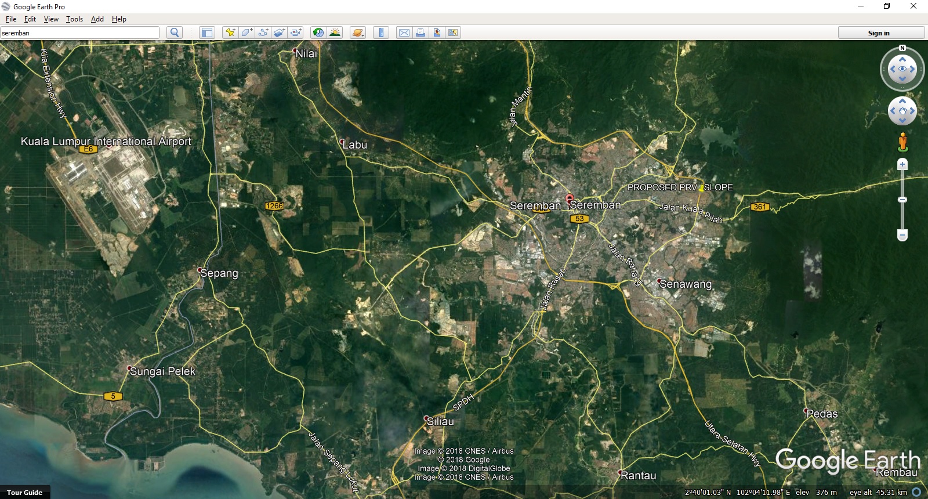Activate the Ruler measurement tool
This screenshot has height=499, width=928.
point(381,32)
